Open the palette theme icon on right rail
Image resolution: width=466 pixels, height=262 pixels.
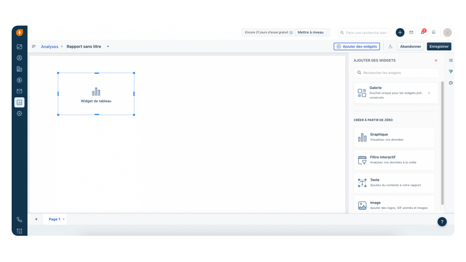pos(451,83)
